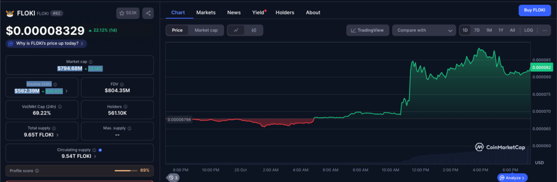Click Total supply info icon
The width and height of the screenshot is (557, 182).
[54, 128]
